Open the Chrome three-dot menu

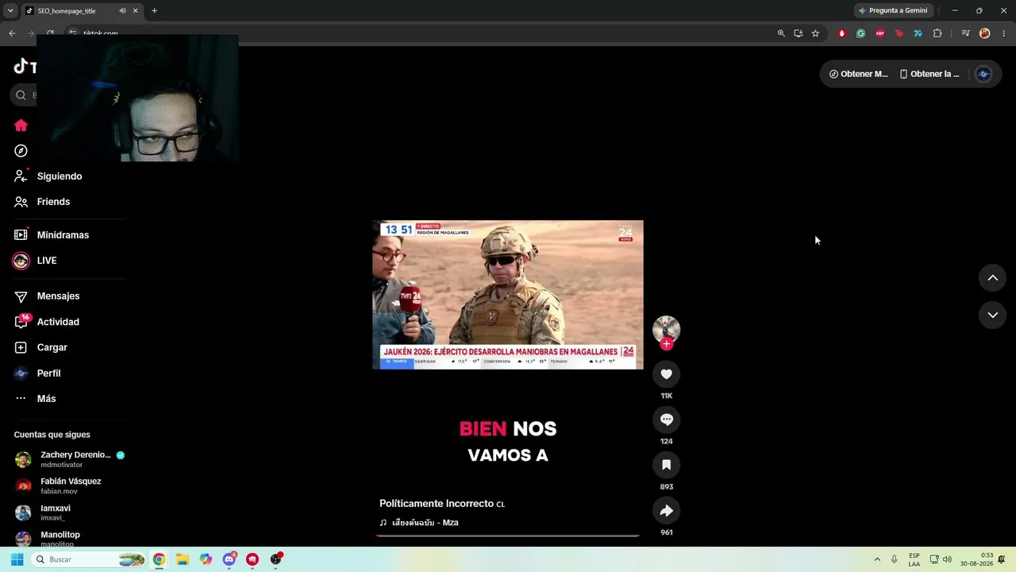click(1004, 33)
